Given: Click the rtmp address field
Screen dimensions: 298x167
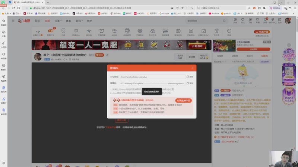Looking at the screenshot, I should [152, 77].
